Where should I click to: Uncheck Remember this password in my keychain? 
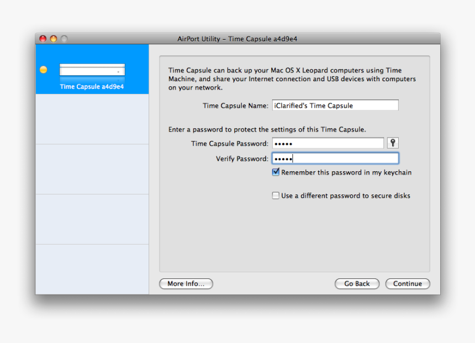tap(275, 172)
